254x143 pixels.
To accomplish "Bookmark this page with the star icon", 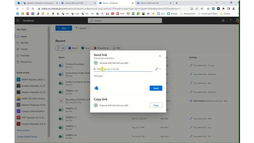I will click(x=202, y=9).
